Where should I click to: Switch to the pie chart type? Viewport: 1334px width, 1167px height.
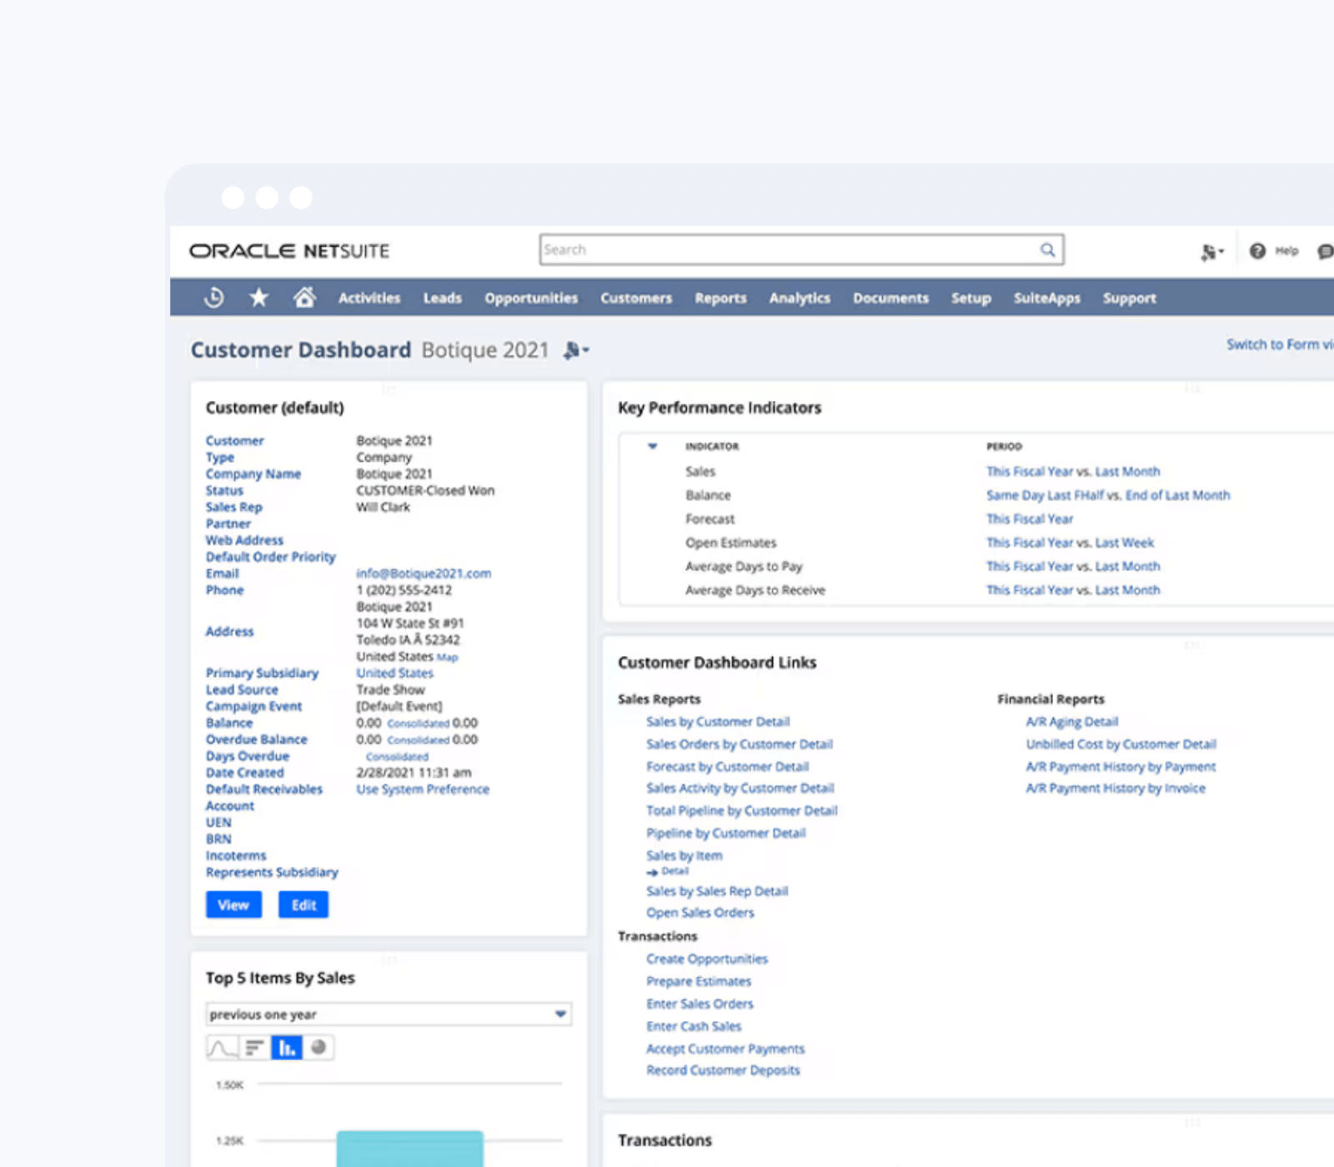tap(318, 1048)
